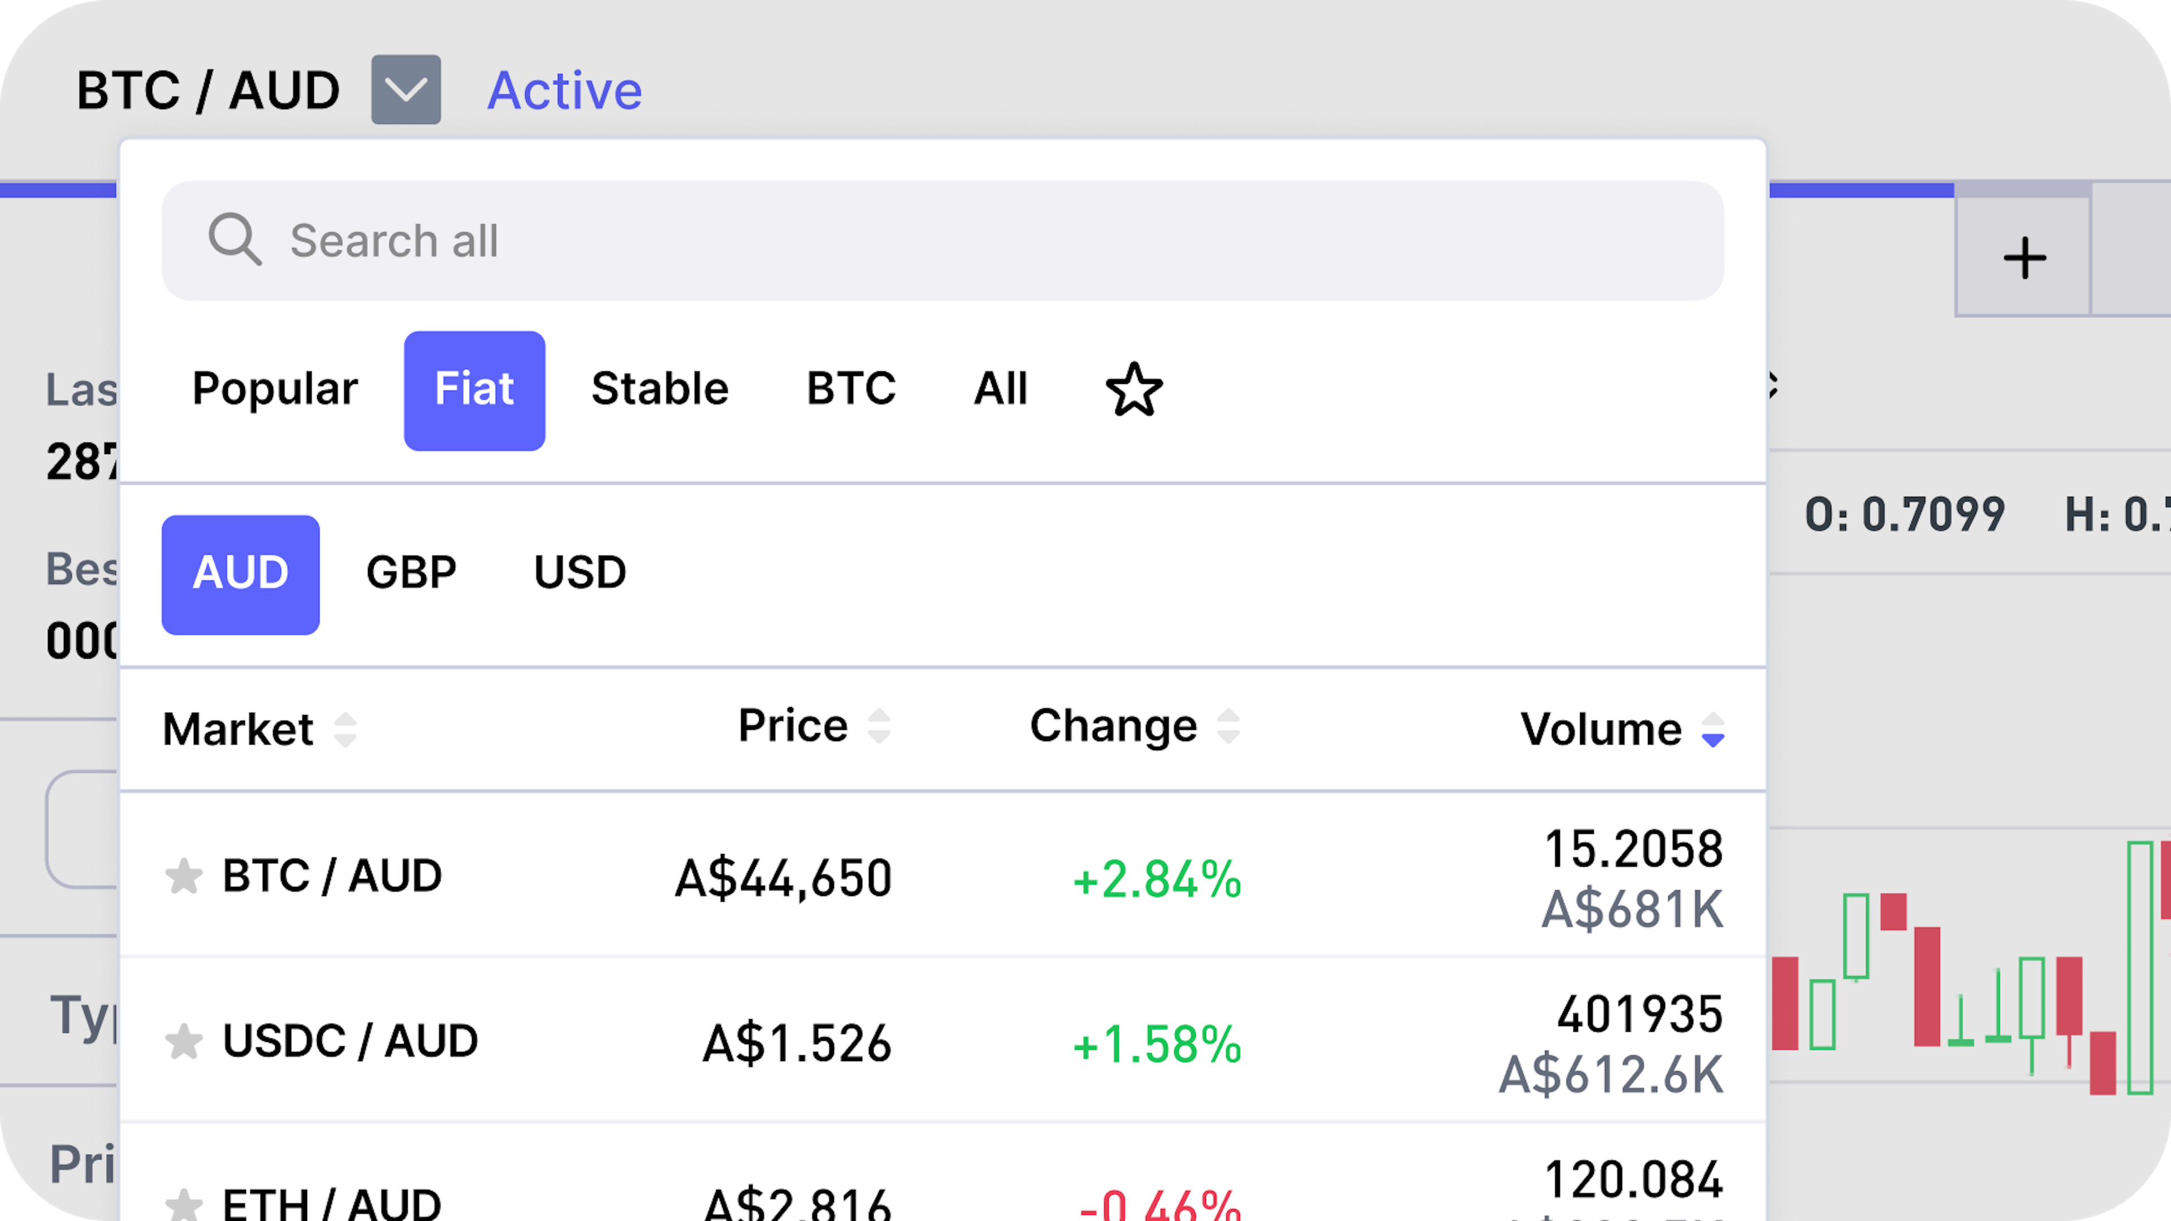The image size is (2171, 1221).
Task: Select the USD currency button
Action: tap(579, 573)
